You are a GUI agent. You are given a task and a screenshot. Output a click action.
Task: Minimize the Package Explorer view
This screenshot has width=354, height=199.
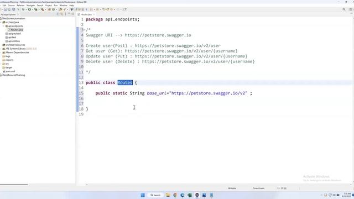click(69, 14)
